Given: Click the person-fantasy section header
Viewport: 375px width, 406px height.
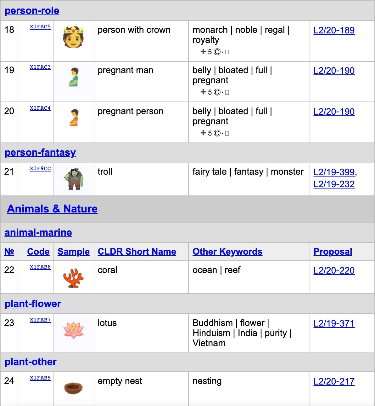Looking at the screenshot, I should click(x=40, y=152).
